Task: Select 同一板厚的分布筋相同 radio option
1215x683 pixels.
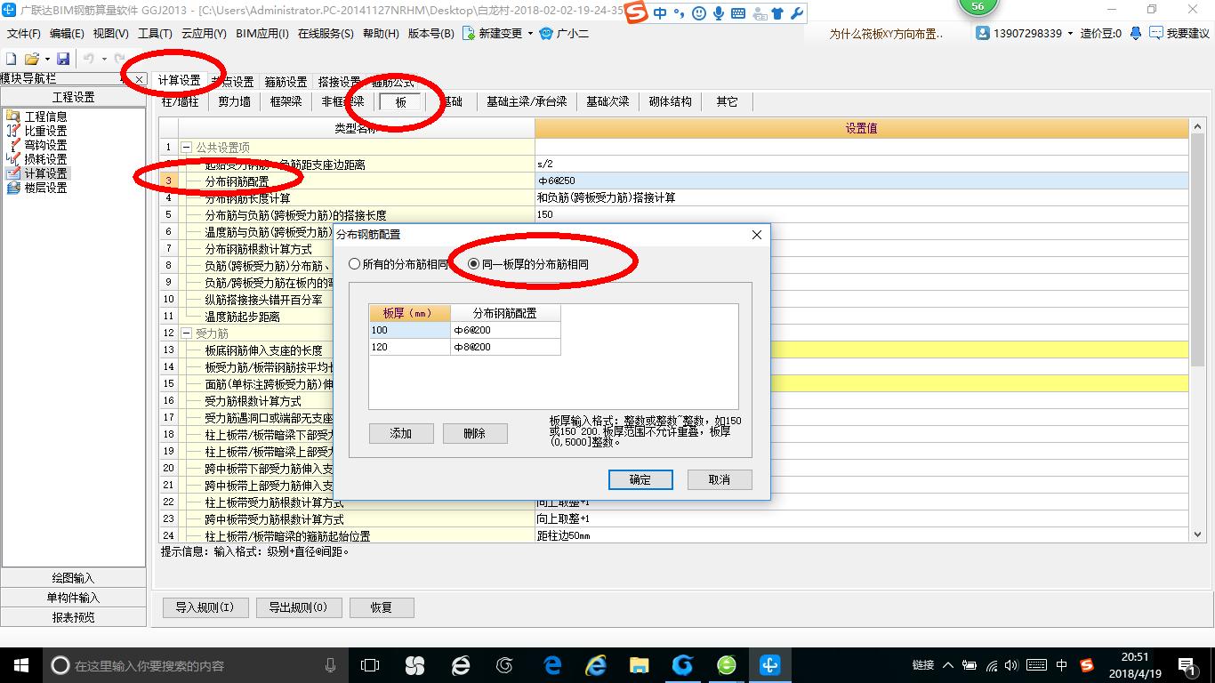Action: click(x=527, y=264)
